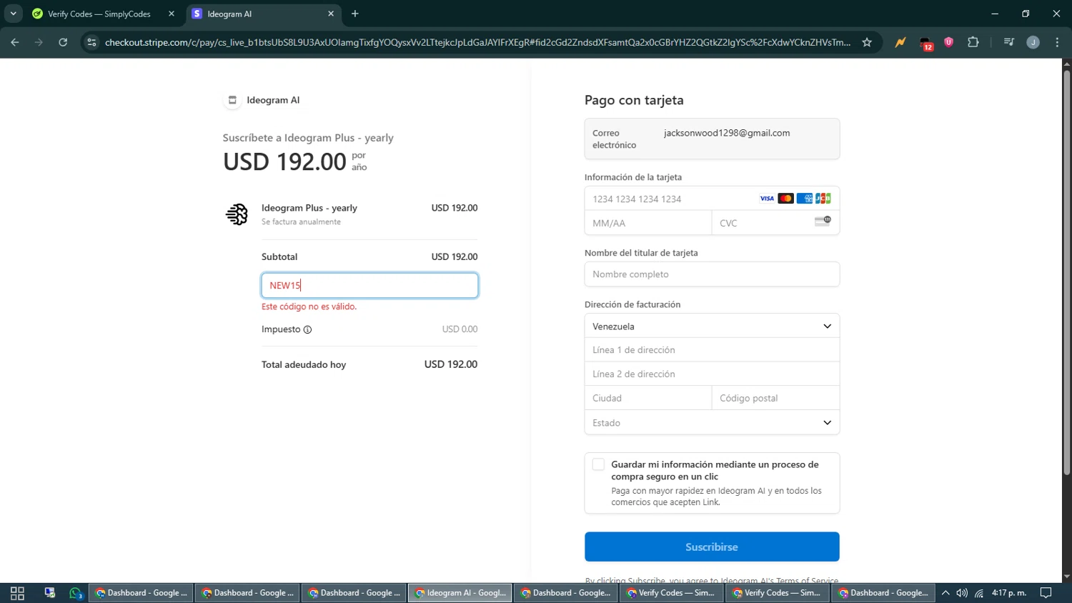Click the Ideogram Plus product logo
Screen dimensions: 1072x603
[237, 214]
